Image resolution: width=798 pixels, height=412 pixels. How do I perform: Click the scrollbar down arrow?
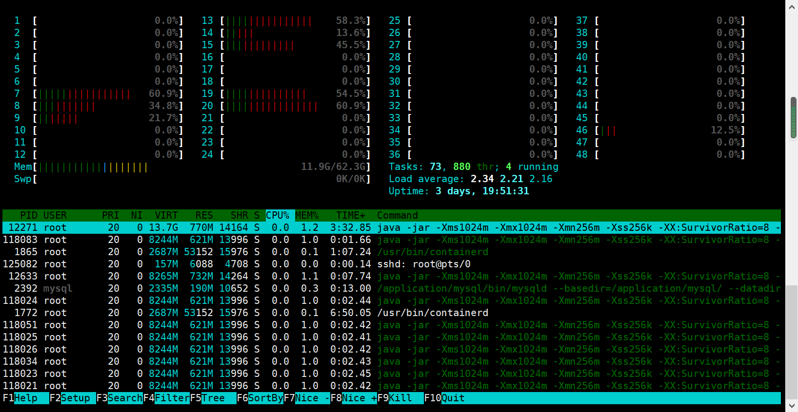pyautogui.click(x=792, y=405)
